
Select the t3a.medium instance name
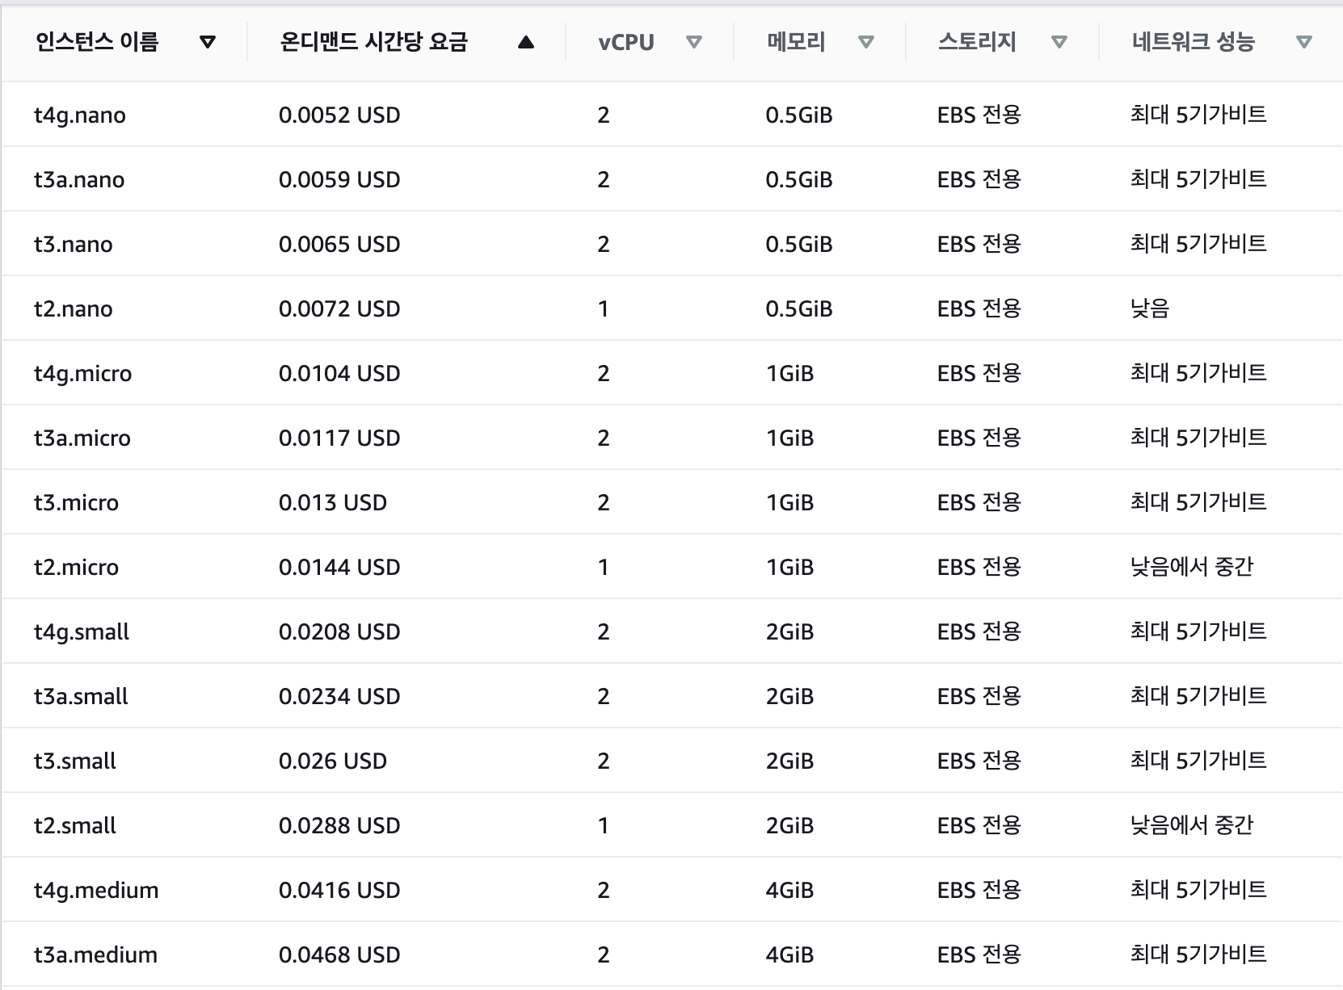(96, 955)
